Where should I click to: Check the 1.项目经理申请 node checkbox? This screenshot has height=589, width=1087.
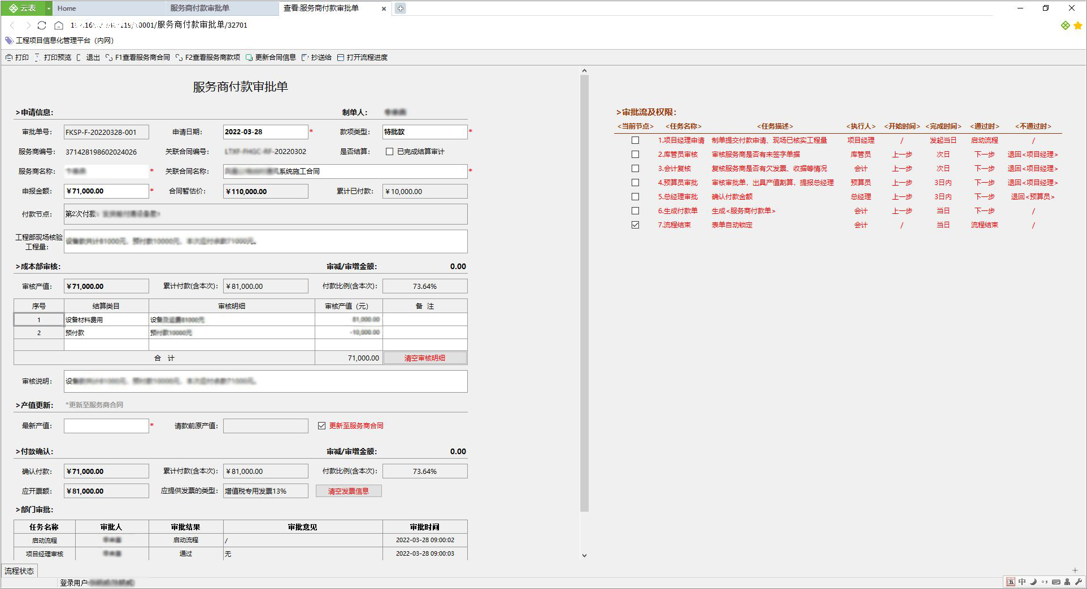click(x=635, y=140)
